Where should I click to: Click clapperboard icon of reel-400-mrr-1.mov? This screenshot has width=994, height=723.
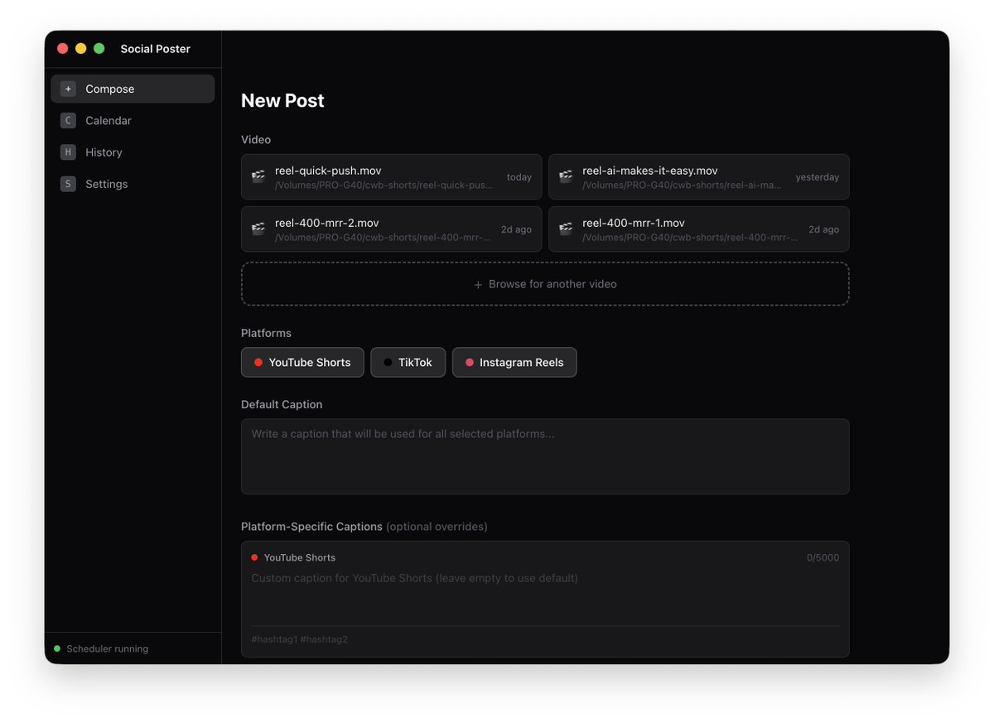tap(566, 229)
